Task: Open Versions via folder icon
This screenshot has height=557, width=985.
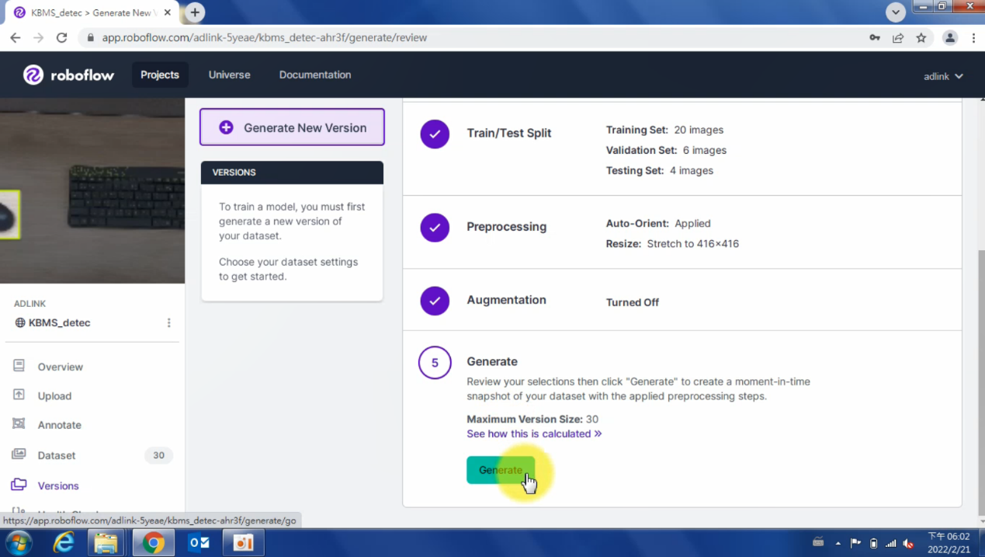Action: coord(19,485)
